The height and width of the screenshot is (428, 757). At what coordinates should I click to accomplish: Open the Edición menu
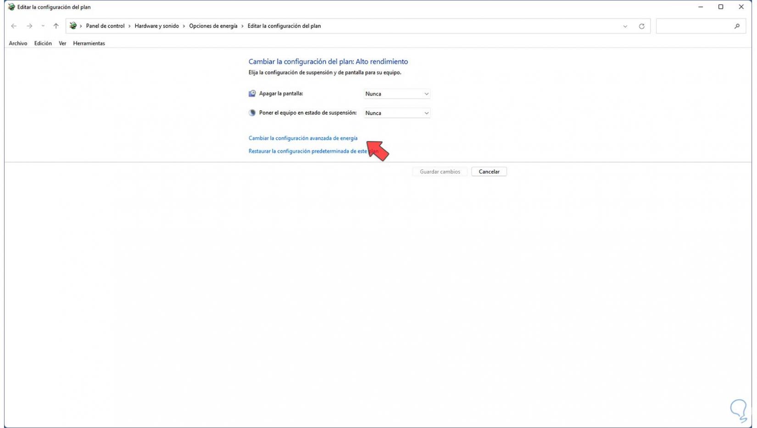pos(43,43)
